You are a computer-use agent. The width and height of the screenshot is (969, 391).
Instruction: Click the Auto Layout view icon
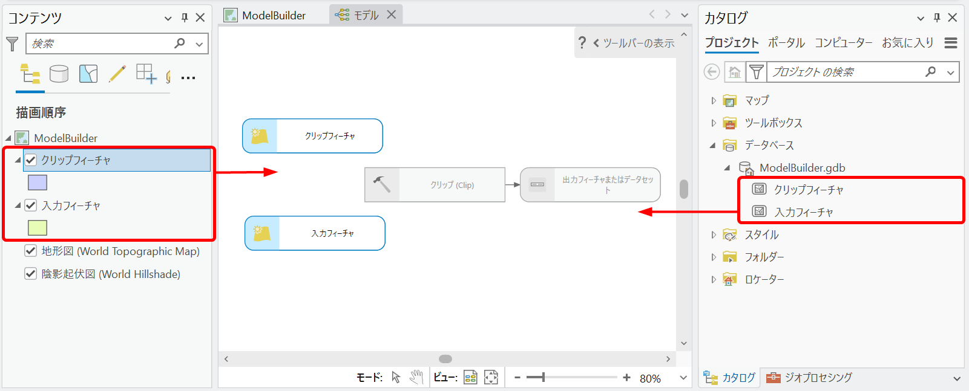coord(470,378)
